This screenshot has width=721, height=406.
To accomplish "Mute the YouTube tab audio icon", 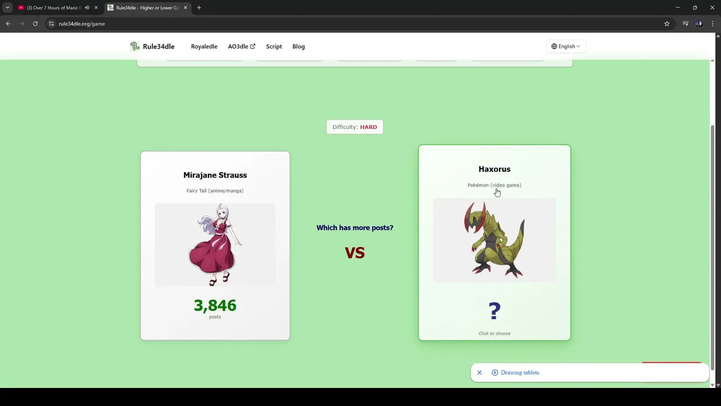I will point(87,7).
